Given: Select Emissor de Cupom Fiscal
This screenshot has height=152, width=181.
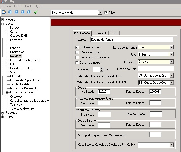Looking at the screenshot, I should (25, 80).
